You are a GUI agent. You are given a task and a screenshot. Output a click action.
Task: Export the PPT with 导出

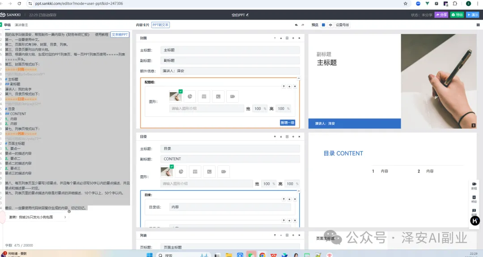pyautogui.click(x=457, y=15)
